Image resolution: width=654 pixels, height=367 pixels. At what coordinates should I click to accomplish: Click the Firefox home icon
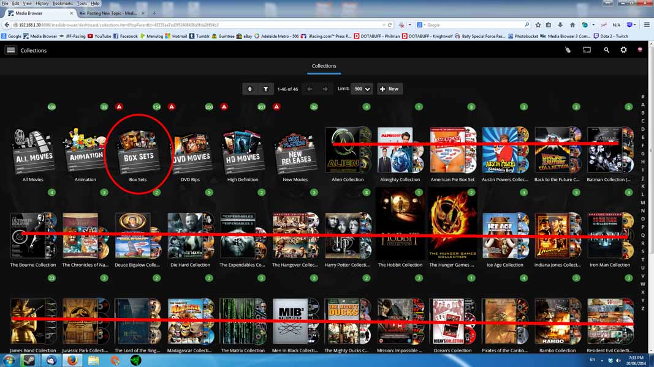pyautogui.click(x=572, y=25)
